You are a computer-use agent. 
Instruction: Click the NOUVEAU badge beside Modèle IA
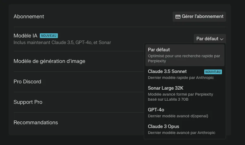click(49, 36)
